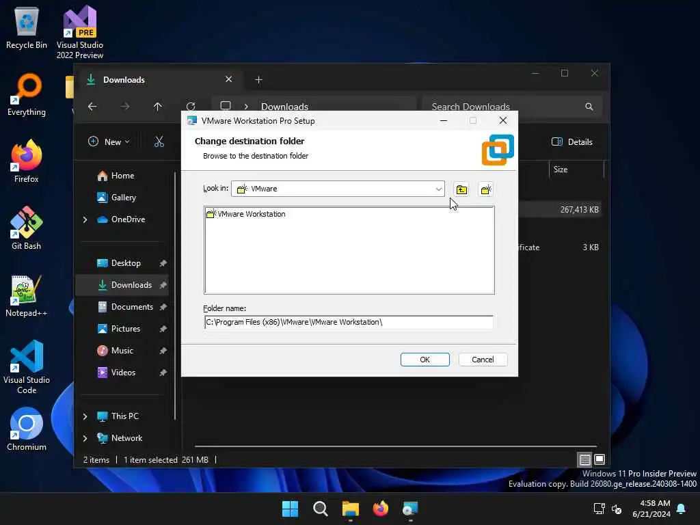Go up one folder in File Explorer
700x525 pixels.
[x=158, y=107]
